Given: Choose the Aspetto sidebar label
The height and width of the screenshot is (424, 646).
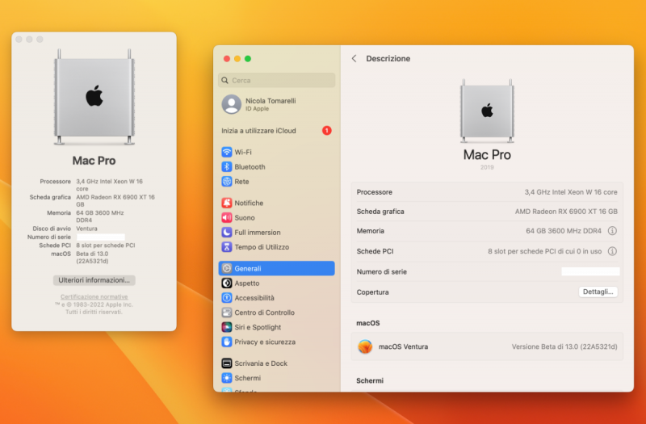Looking at the screenshot, I should click(x=247, y=283).
